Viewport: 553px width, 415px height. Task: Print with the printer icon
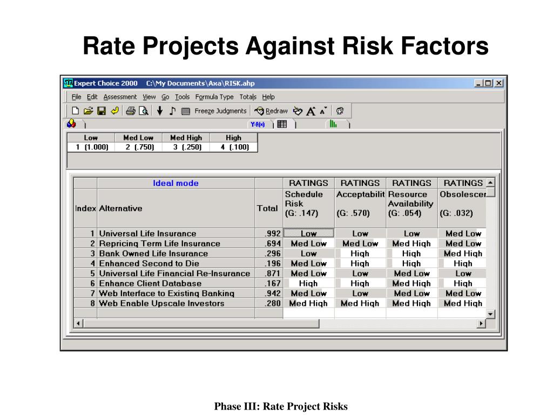[x=131, y=111]
